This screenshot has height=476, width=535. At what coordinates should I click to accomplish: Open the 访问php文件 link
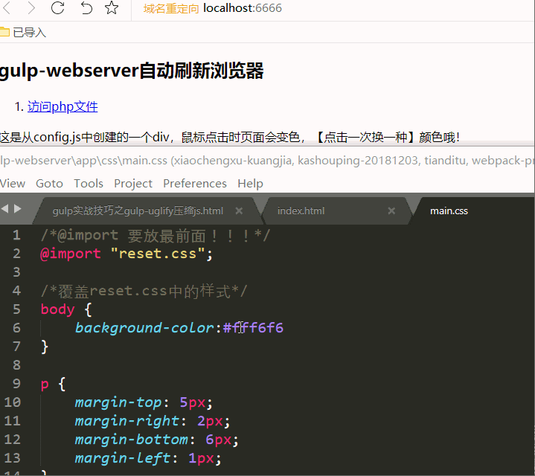click(x=63, y=106)
